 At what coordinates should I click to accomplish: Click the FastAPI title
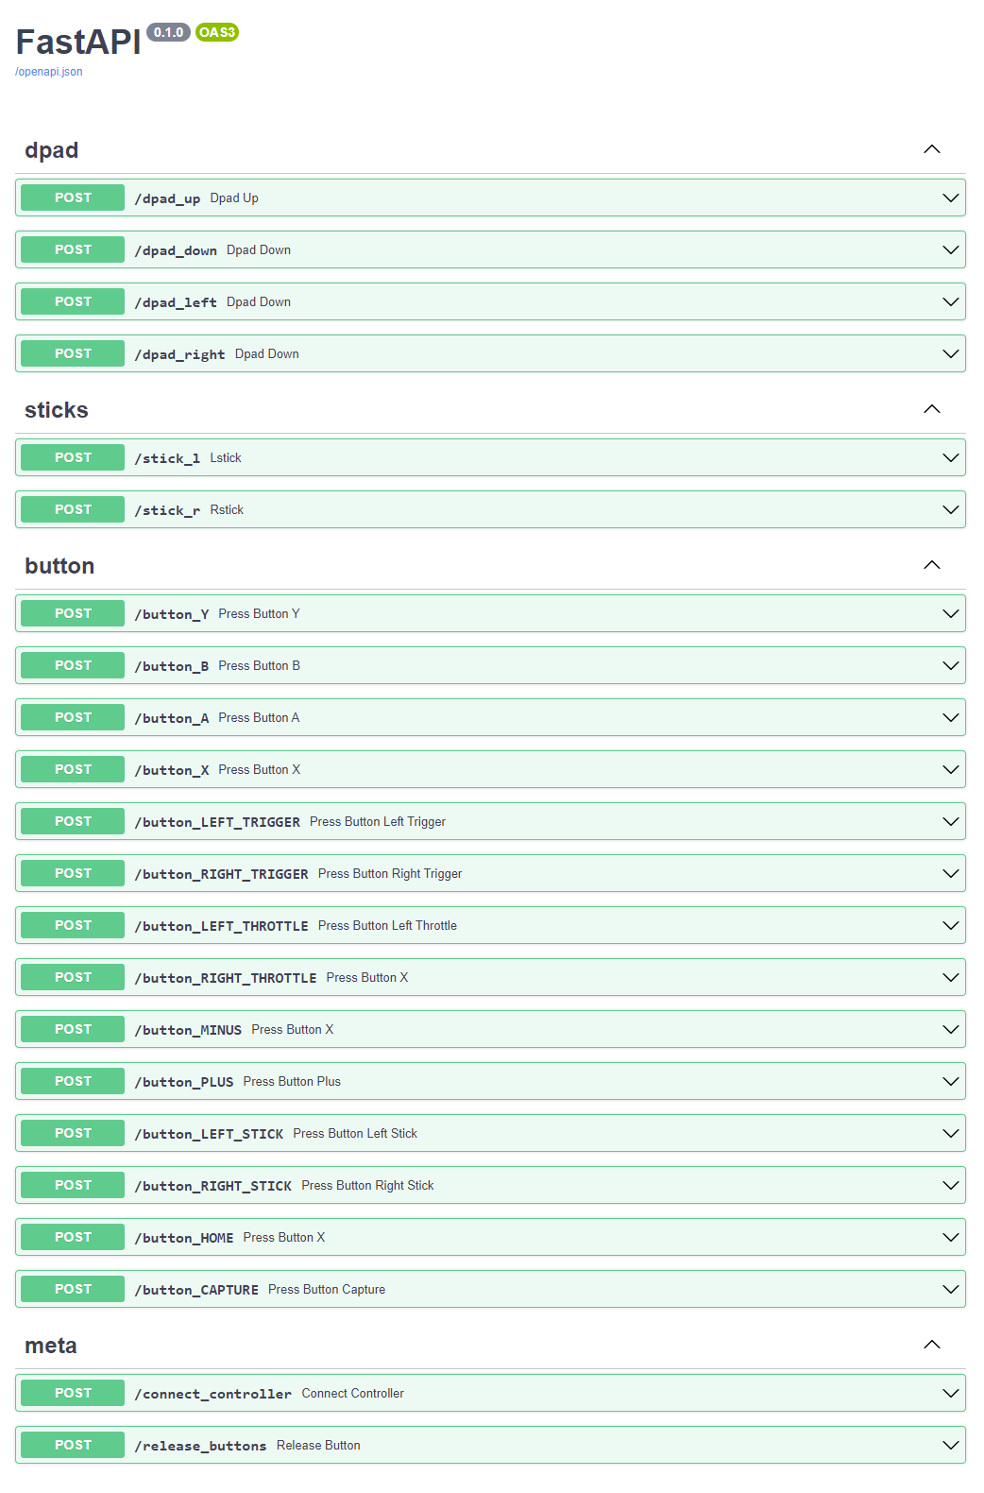pos(78,42)
